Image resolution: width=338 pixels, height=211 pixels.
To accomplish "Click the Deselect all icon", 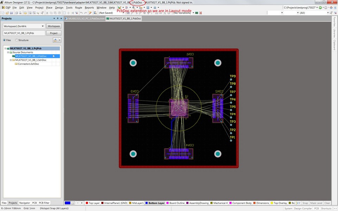I will (73, 13).
